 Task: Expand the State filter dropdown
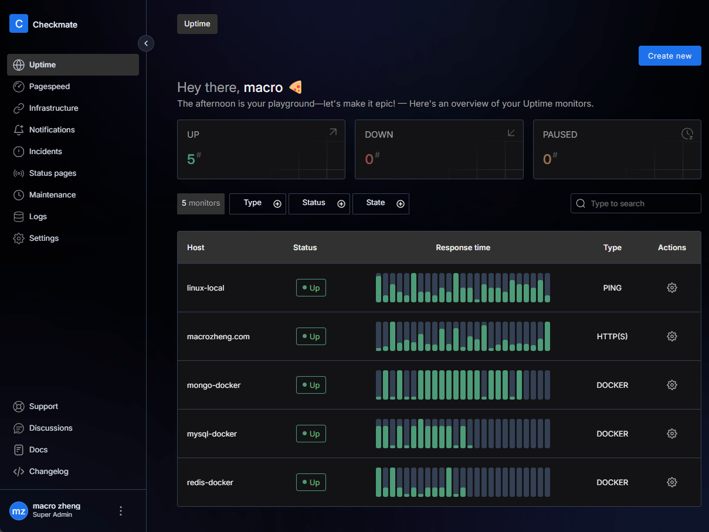381,203
